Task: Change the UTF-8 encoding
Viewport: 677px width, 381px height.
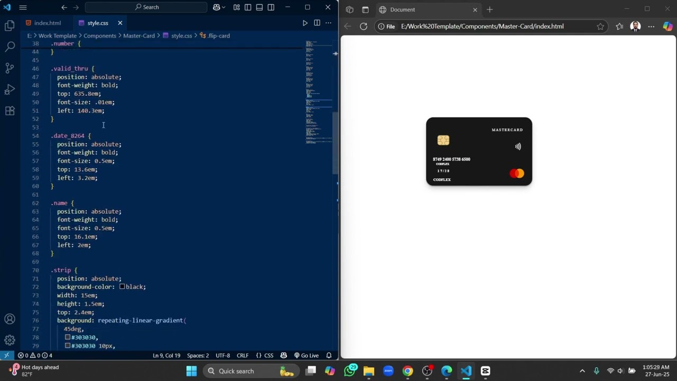Action: click(223, 356)
